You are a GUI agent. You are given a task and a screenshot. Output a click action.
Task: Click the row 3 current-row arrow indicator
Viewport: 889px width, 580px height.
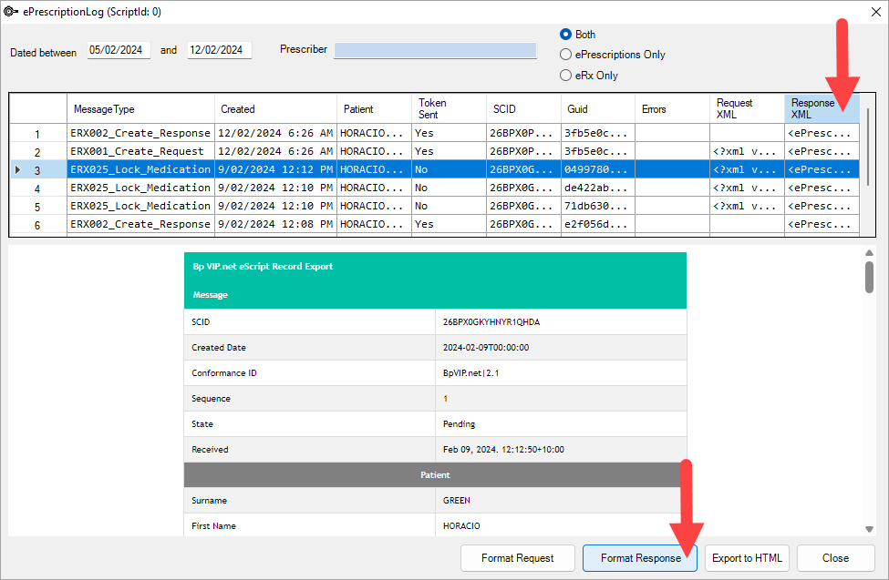coord(17,170)
